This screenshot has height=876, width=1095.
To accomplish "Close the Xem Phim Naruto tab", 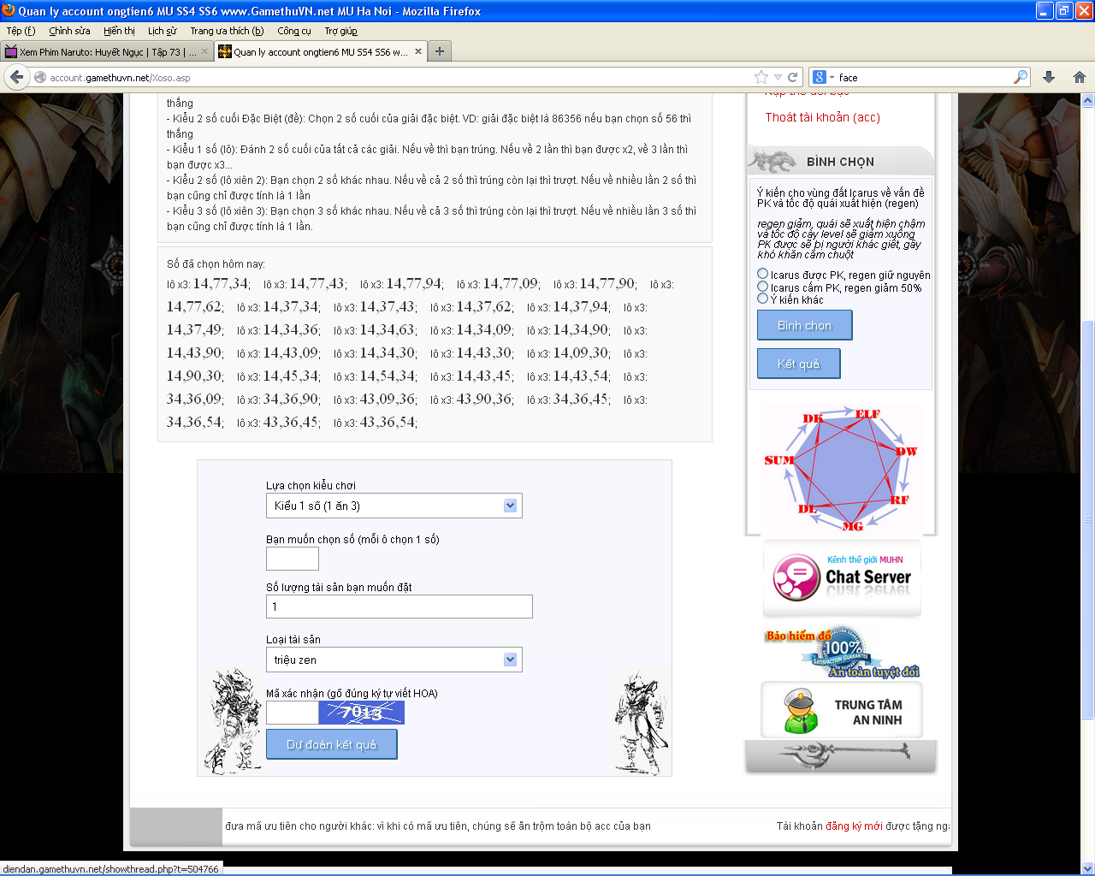I will (x=204, y=51).
